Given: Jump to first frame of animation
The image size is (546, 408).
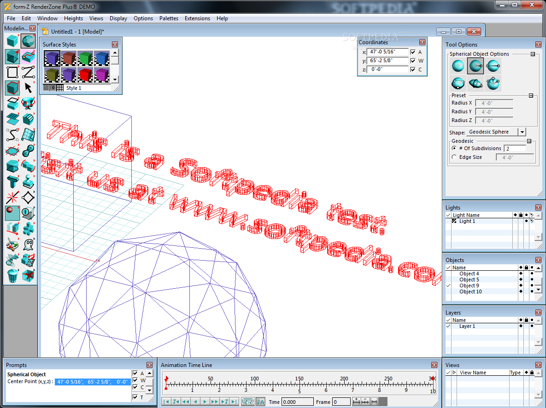Looking at the screenshot, I should (x=166, y=402).
